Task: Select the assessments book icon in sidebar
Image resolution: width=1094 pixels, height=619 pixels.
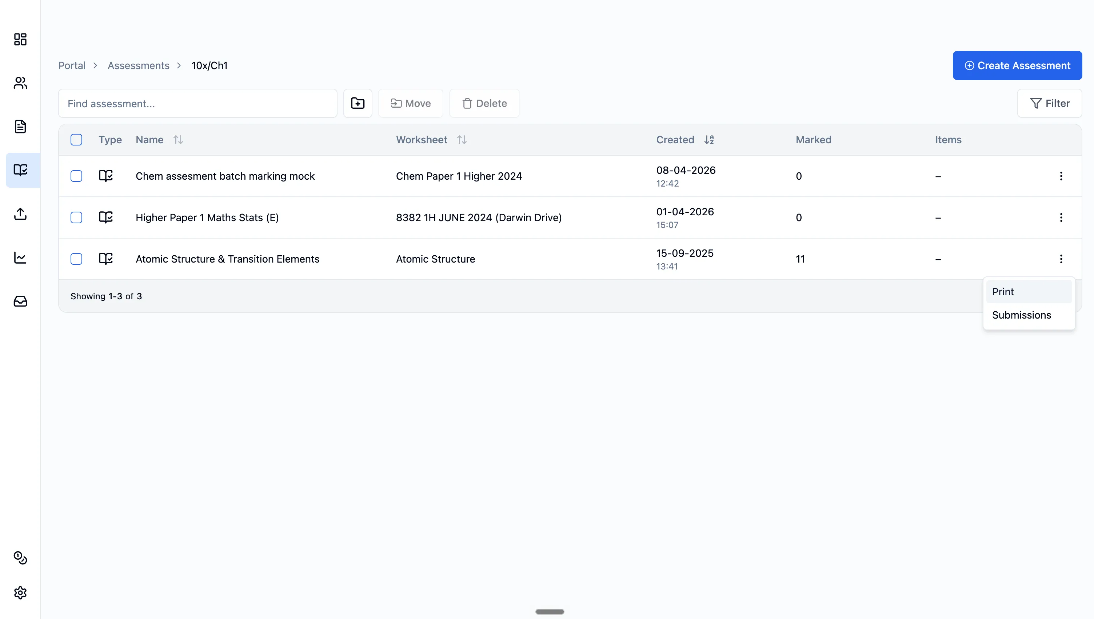Action: coord(20,170)
